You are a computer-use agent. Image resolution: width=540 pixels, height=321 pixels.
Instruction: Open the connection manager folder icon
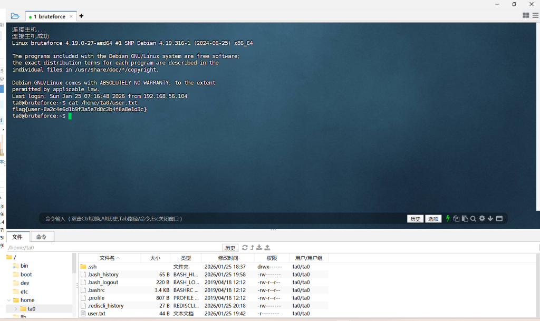coord(15,16)
